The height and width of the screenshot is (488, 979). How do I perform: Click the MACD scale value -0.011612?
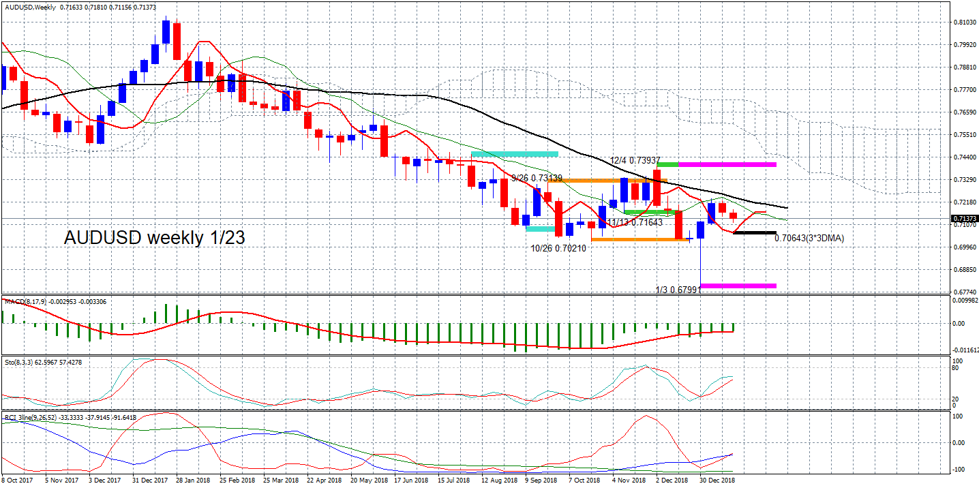(x=965, y=349)
